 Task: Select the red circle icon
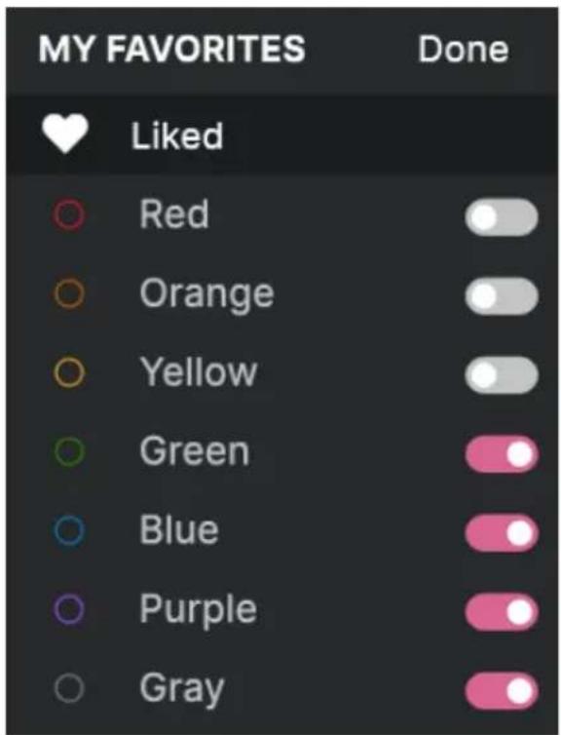(69, 214)
